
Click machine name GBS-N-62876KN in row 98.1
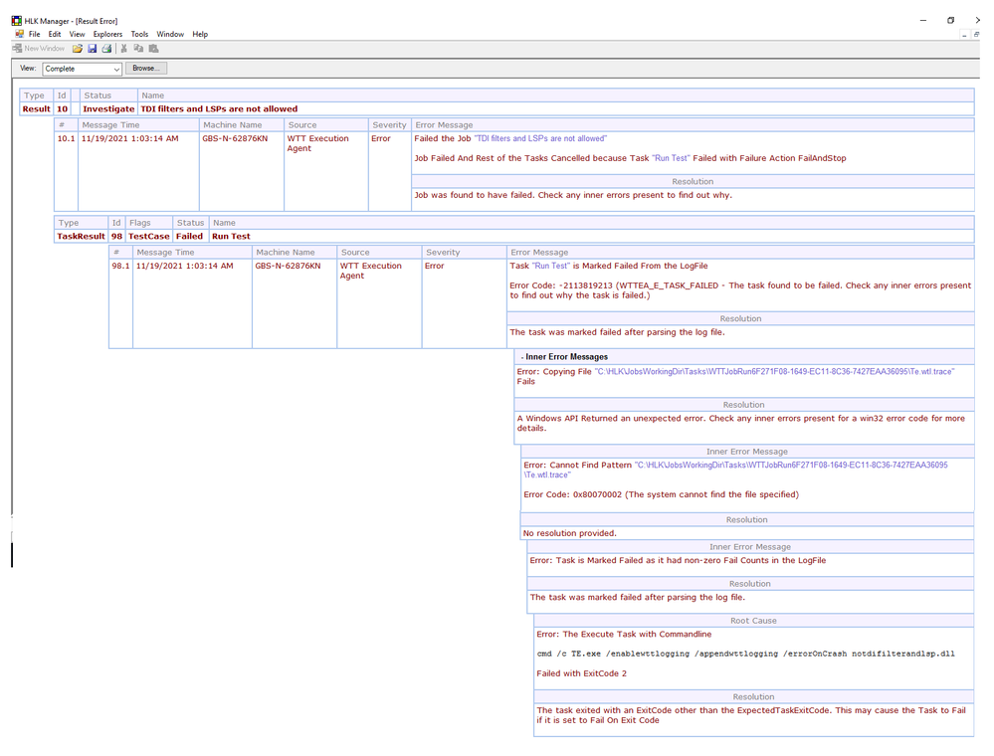(288, 266)
